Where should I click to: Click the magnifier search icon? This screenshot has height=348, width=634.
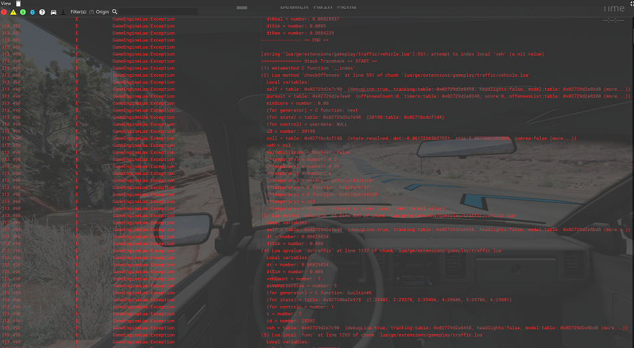point(115,12)
